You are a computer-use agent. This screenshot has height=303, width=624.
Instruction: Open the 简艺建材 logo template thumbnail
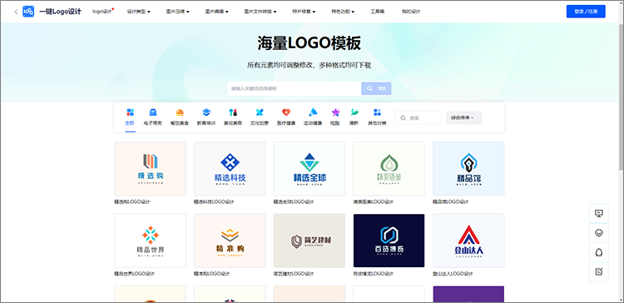click(310, 241)
